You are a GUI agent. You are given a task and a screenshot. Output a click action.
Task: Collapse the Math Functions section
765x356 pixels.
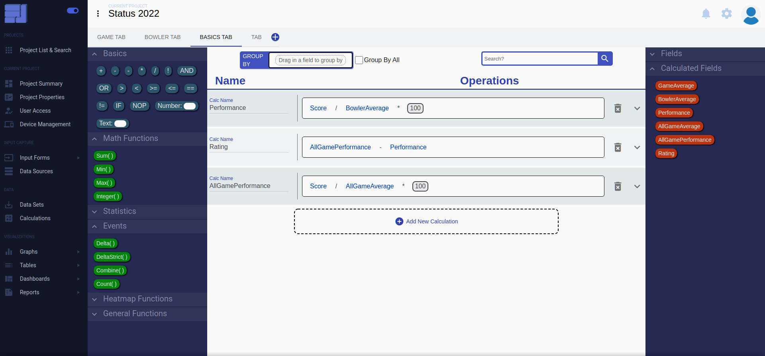147,139
